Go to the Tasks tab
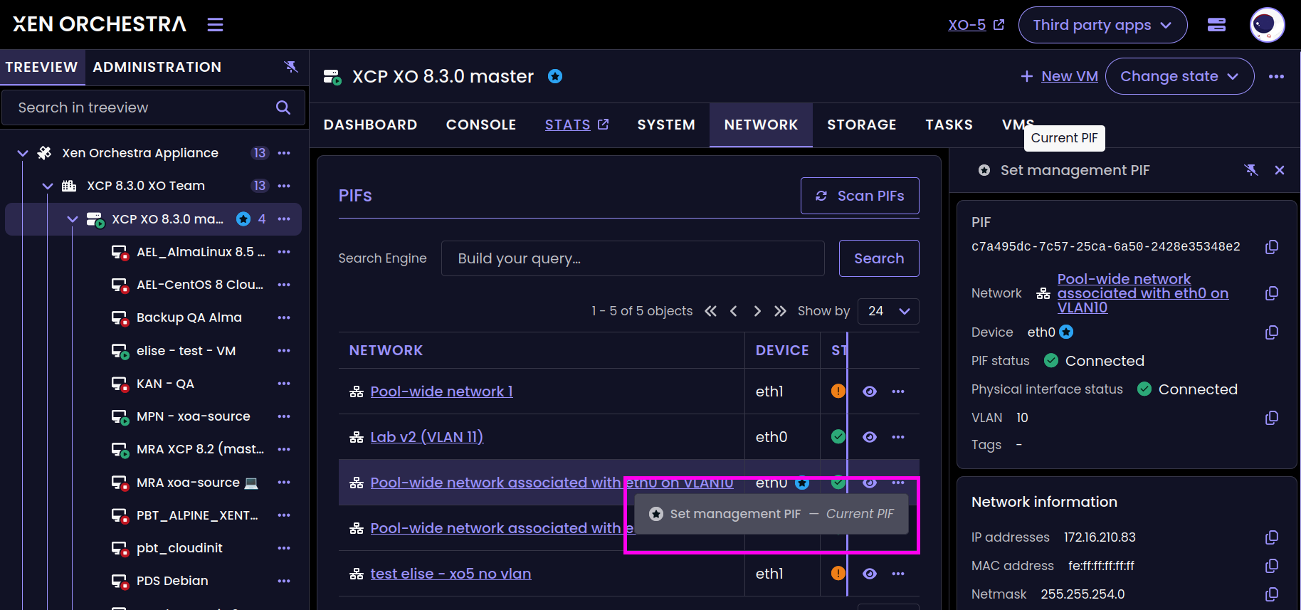Screen dimensions: 1301x610 coord(949,125)
